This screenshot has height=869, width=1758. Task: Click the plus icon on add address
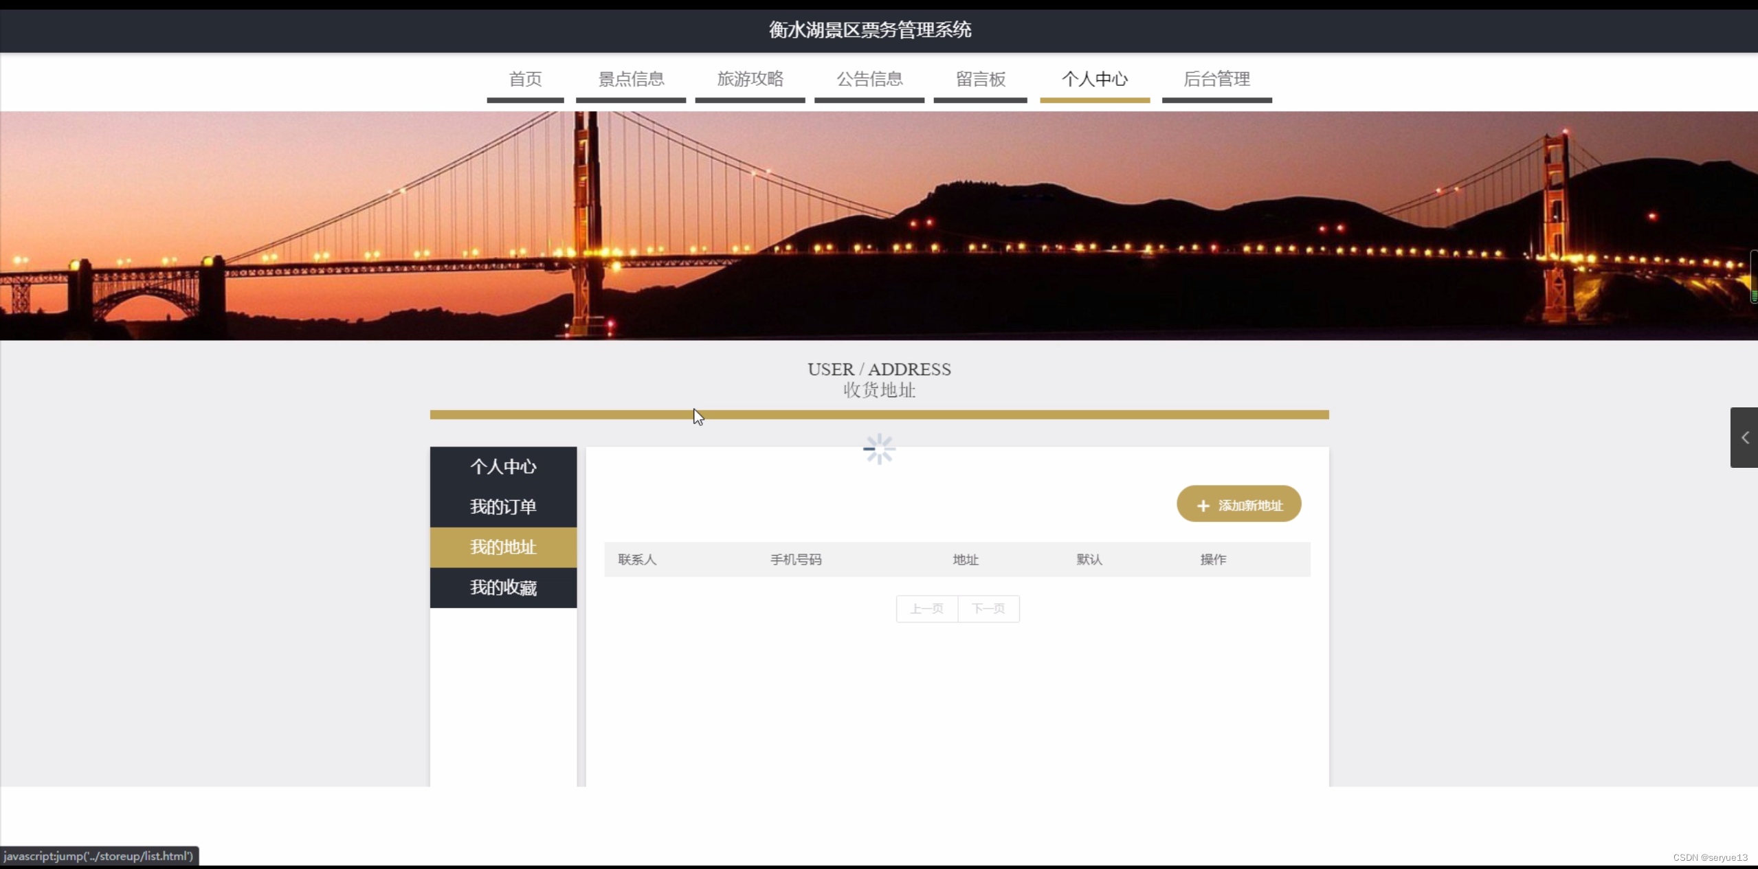pos(1203,506)
